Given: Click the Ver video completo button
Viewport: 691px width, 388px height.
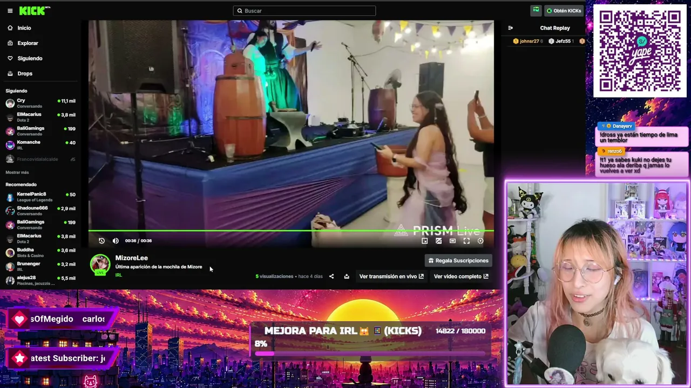Looking at the screenshot, I should click(x=461, y=276).
